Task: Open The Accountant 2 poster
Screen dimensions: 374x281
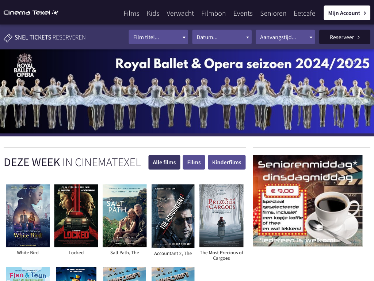Action: 173,216
